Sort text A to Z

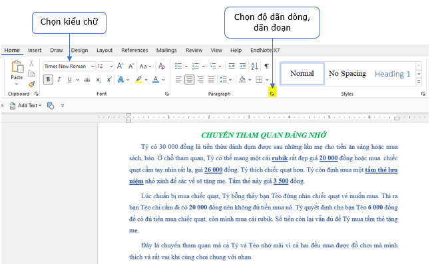pos(254,66)
